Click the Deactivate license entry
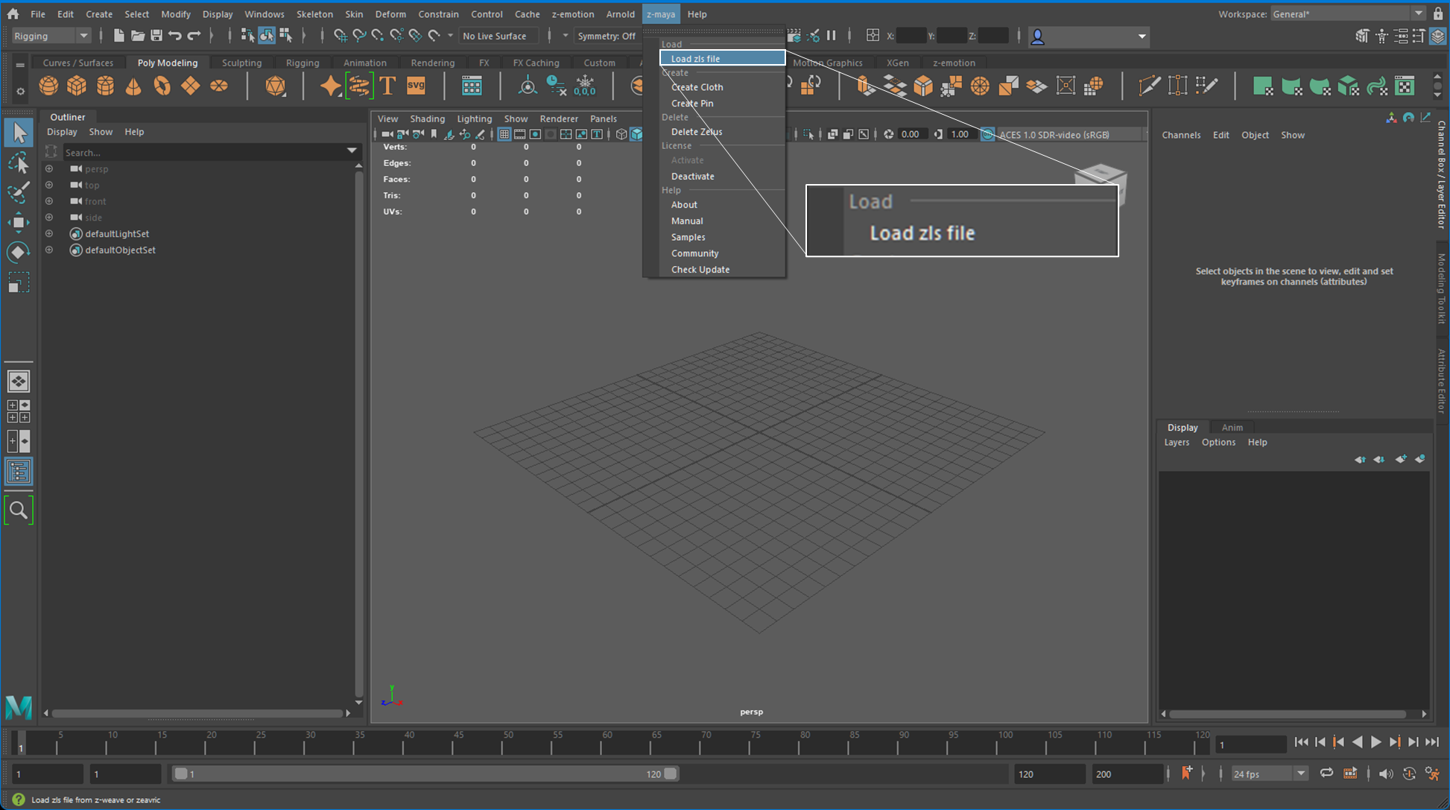Screen dimensions: 1450x810 coord(692,176)
